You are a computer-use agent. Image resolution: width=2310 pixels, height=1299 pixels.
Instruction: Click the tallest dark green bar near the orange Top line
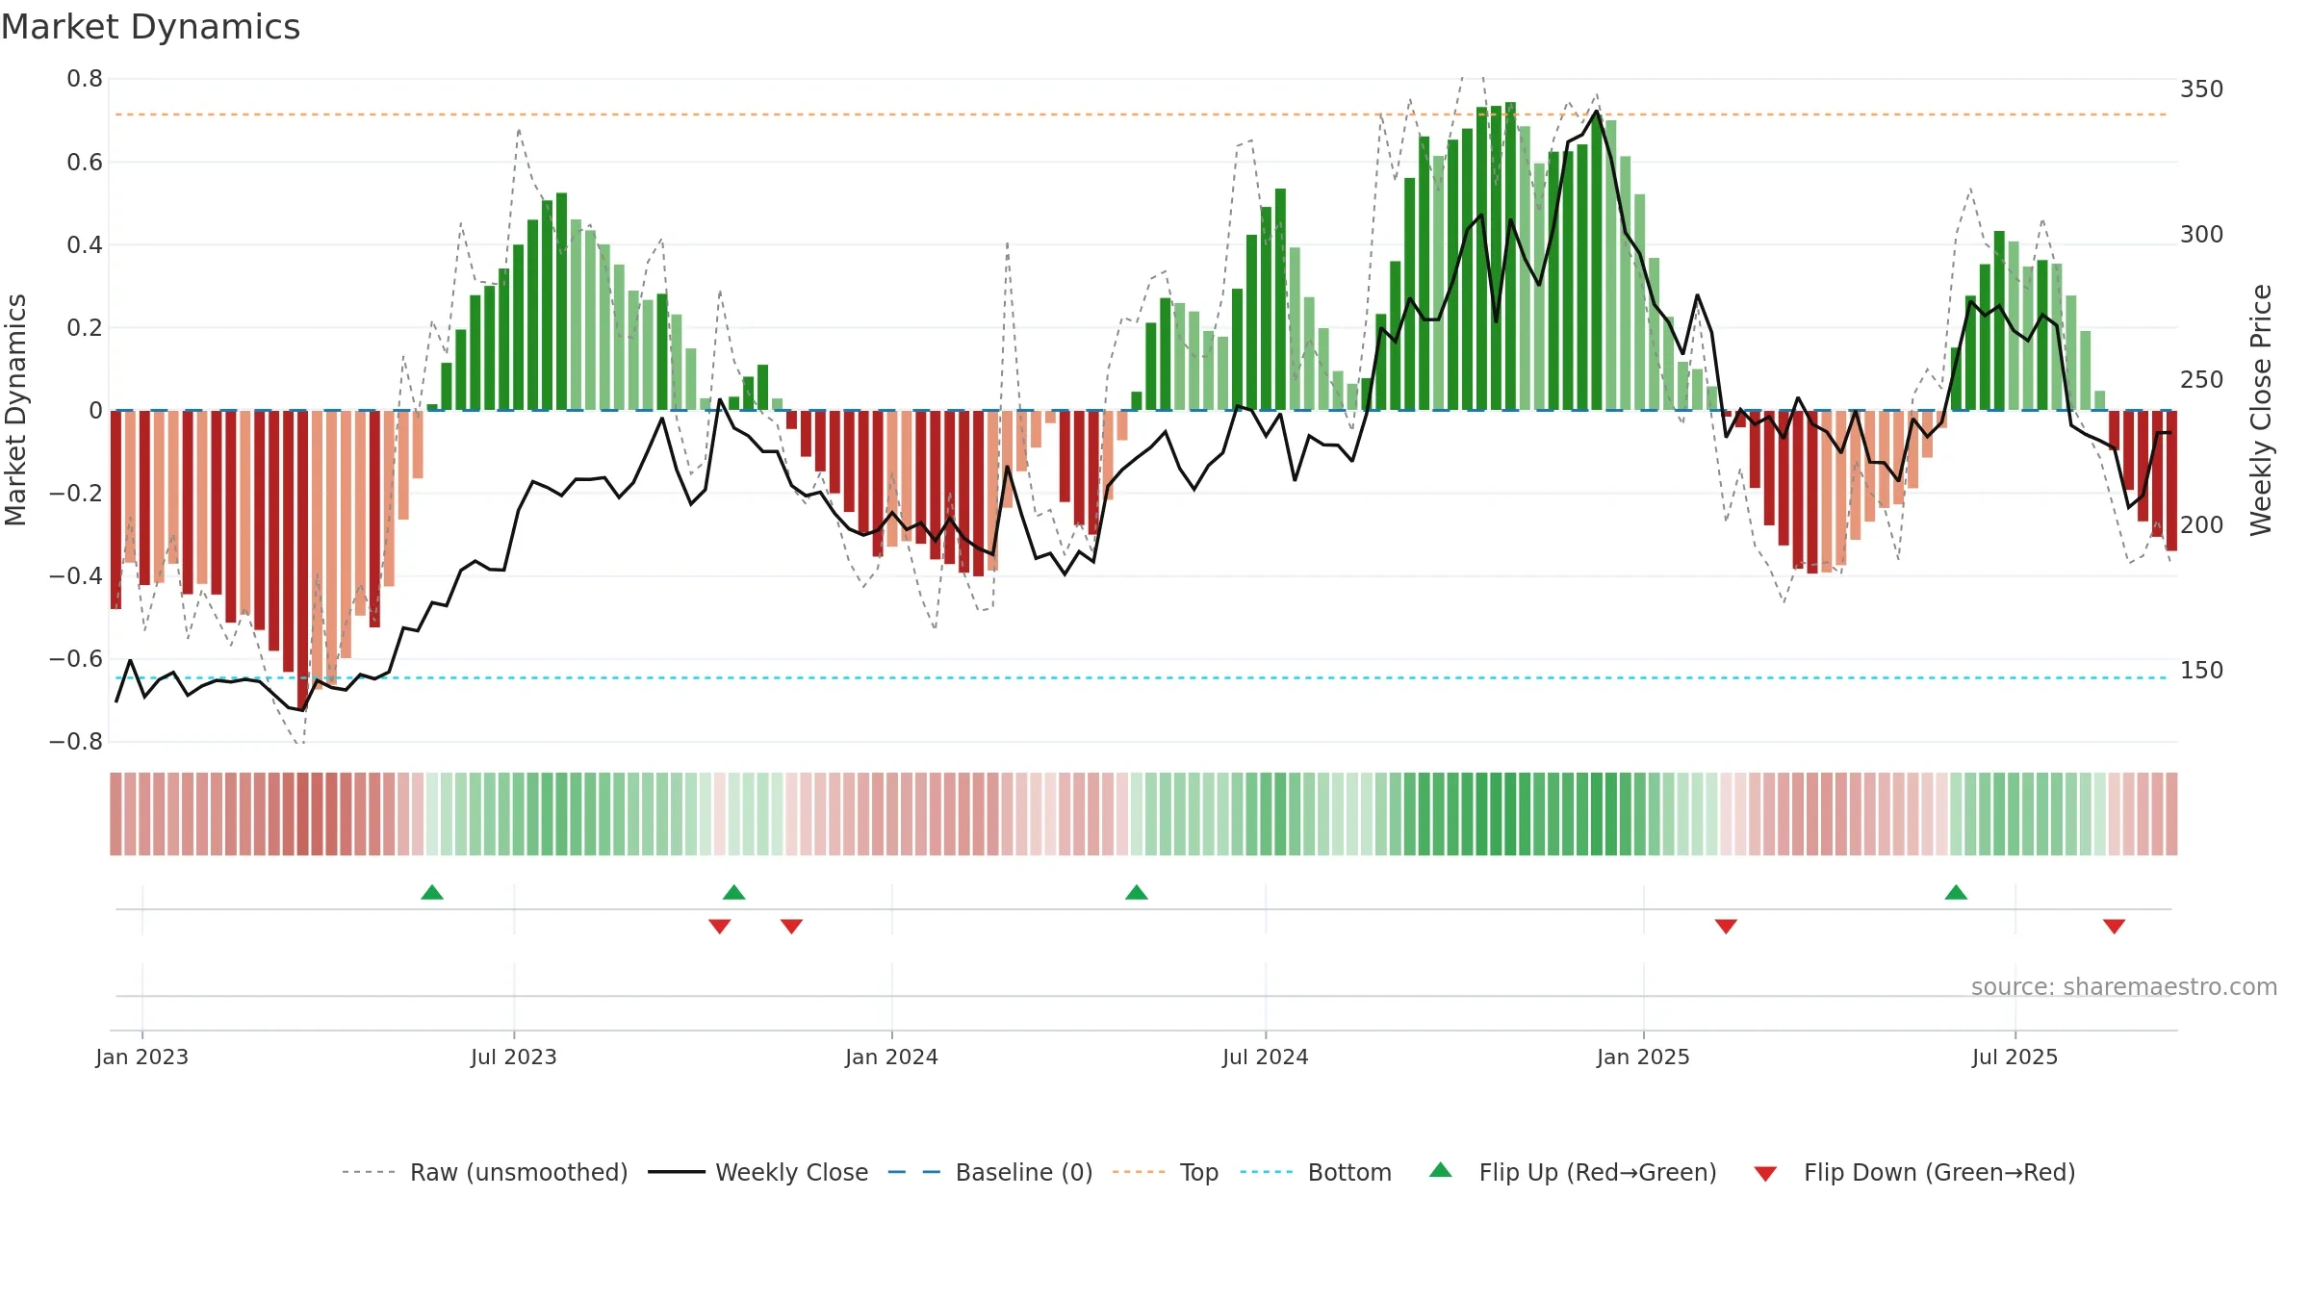coord(1510,256)
